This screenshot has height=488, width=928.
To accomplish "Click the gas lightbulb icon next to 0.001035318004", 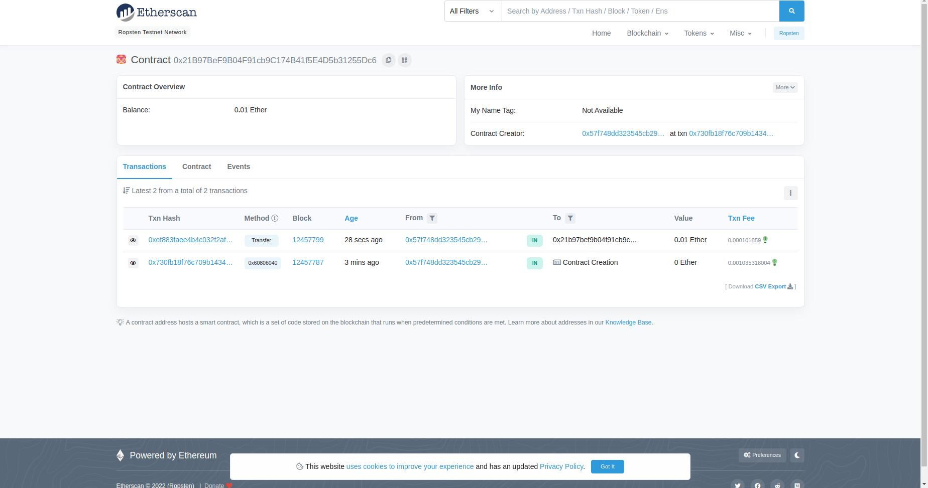I will (774, 262).
